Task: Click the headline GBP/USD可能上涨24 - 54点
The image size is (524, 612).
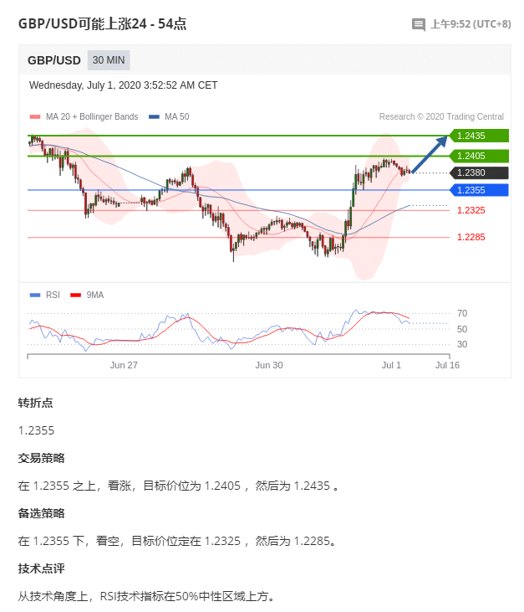Action: (103, 23)
